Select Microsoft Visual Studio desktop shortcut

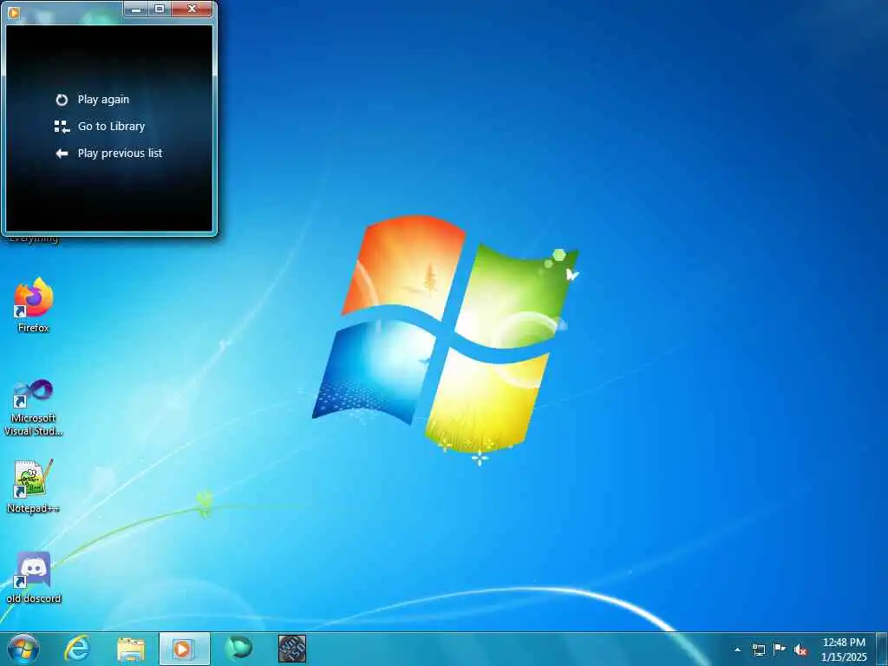(34, 408)
